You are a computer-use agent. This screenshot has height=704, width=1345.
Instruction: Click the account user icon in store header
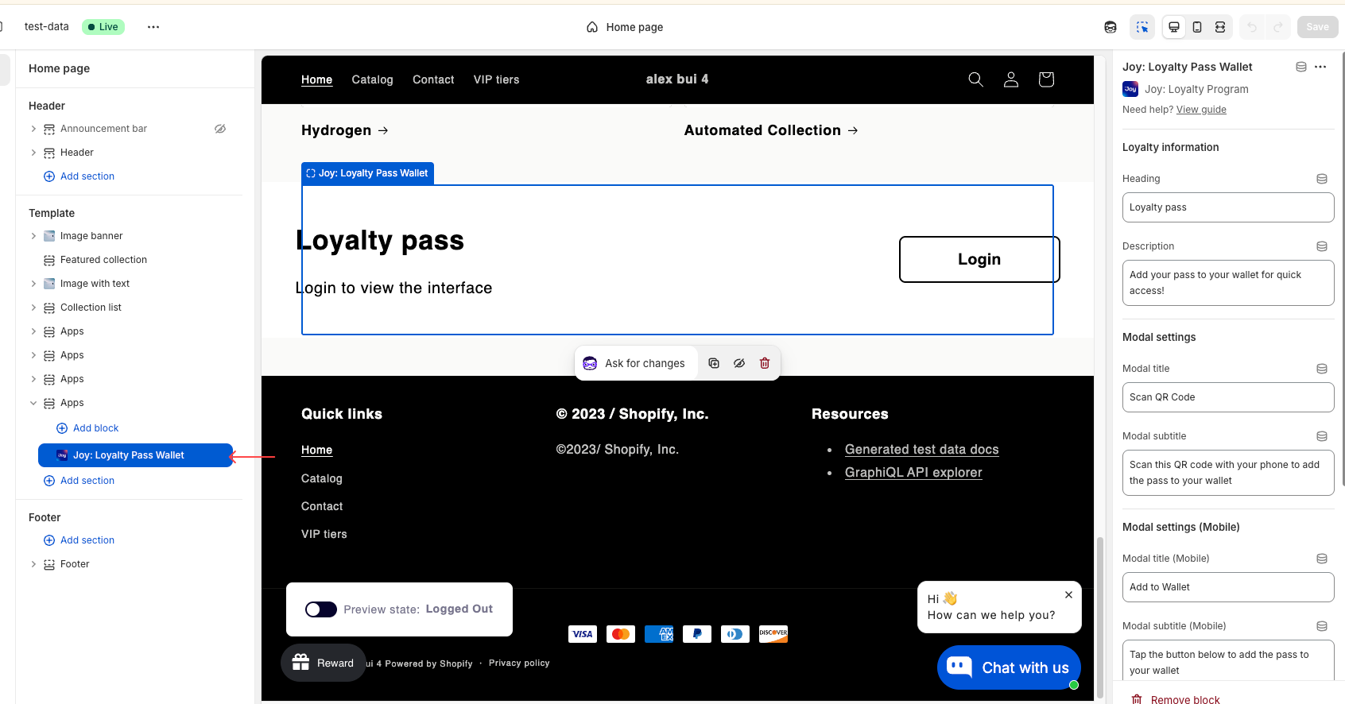click(1011, 79)
